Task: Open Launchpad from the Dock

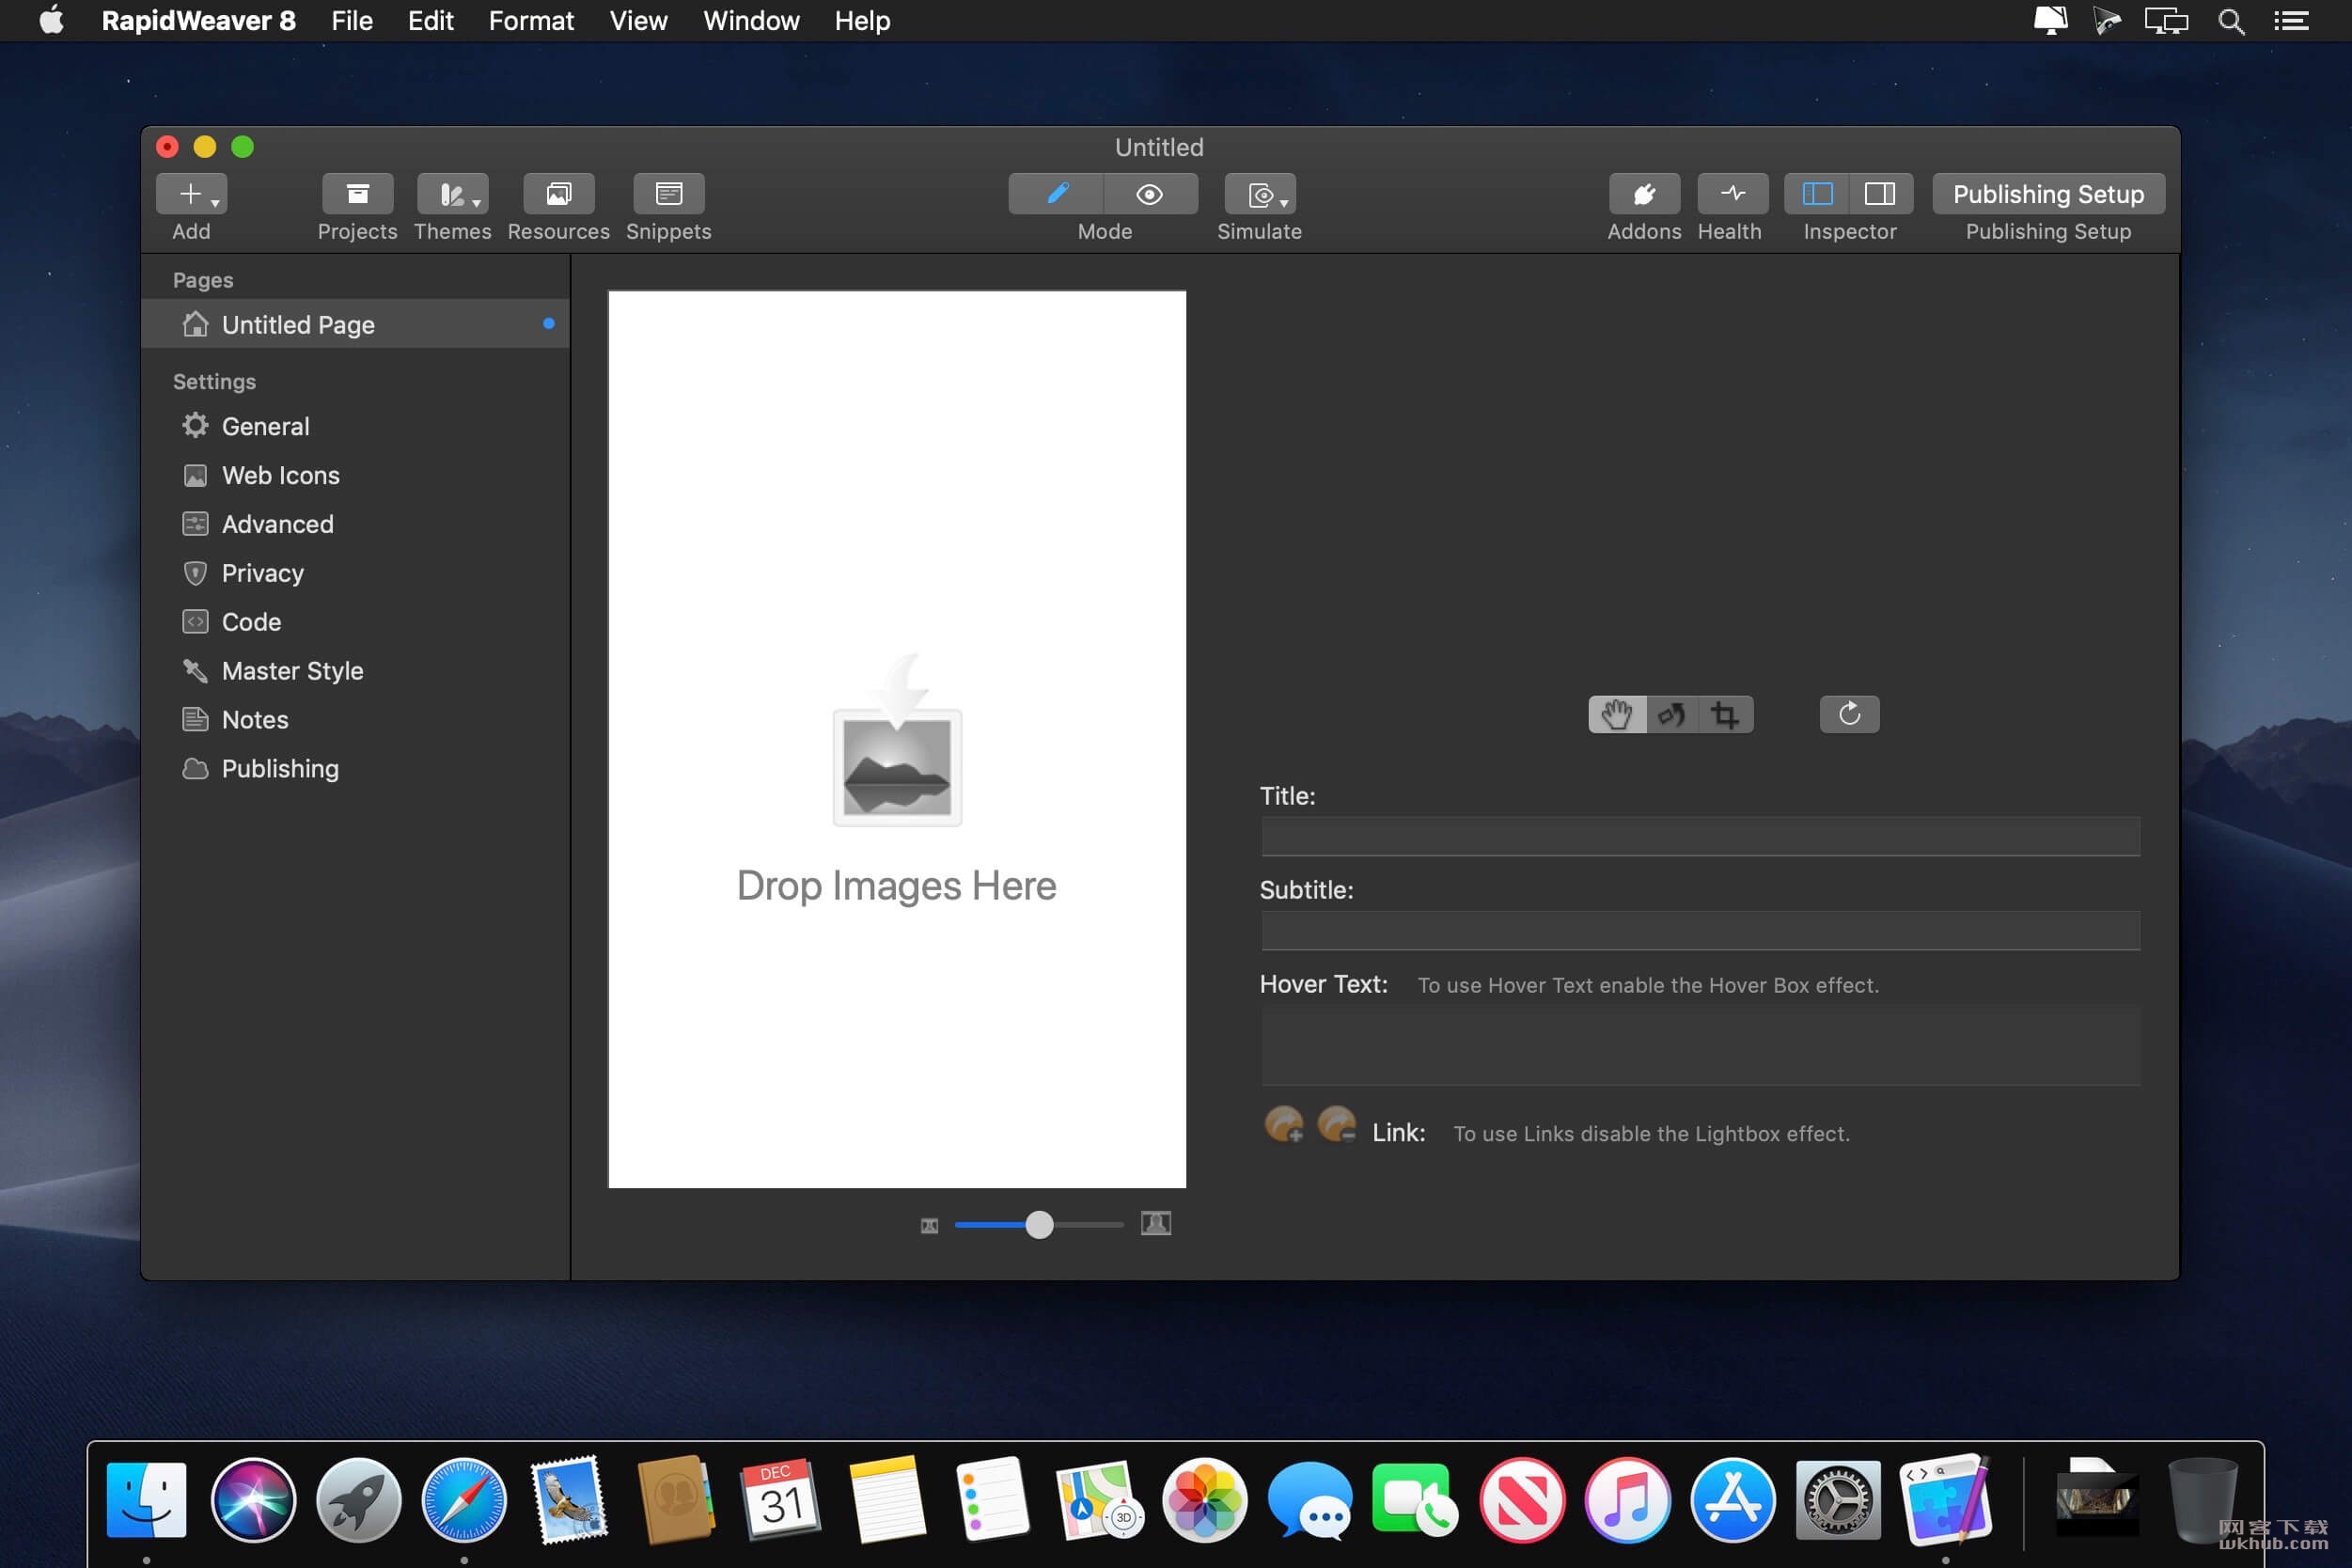Action: coord(358,1500)
